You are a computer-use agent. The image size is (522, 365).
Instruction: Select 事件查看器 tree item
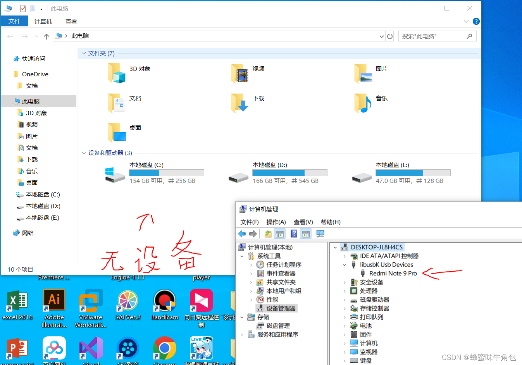click(x=281, y=274)
